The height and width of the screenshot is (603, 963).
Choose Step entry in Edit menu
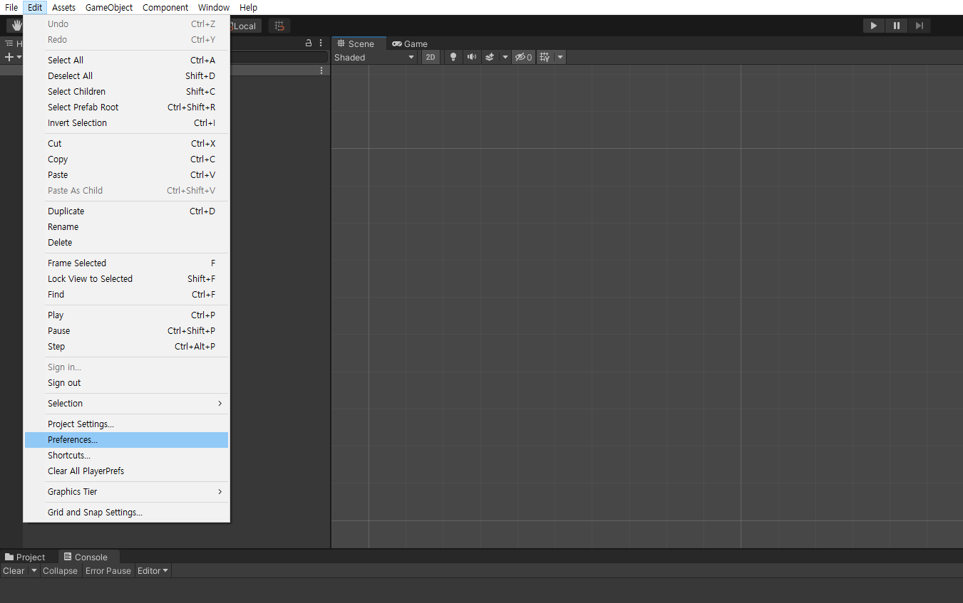pos(126,346)
